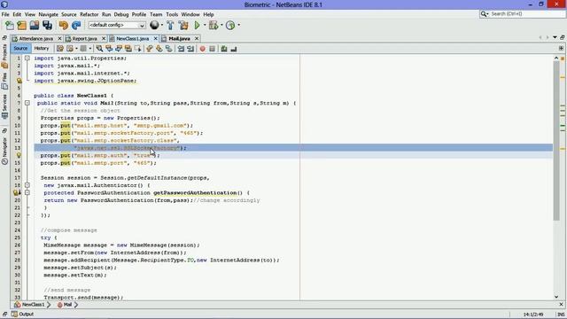
Task: Click the globe browser icon
Action: [154, 26]
